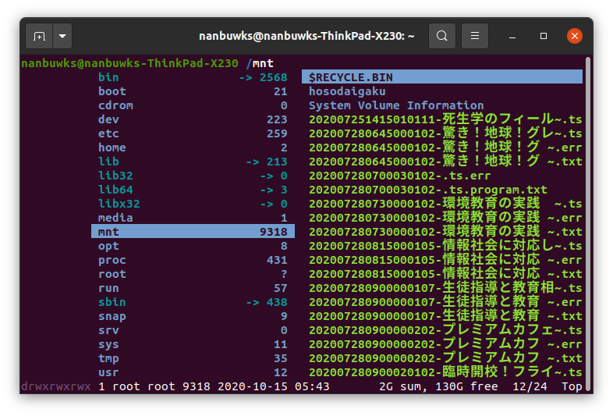Select the run directory
The width and height of the screenshot is (613, 416).
[193, 289]
